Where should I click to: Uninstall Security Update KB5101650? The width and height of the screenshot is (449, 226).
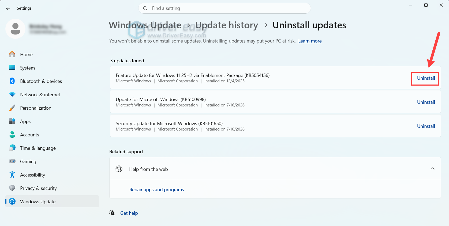click(x=426, y=126)
